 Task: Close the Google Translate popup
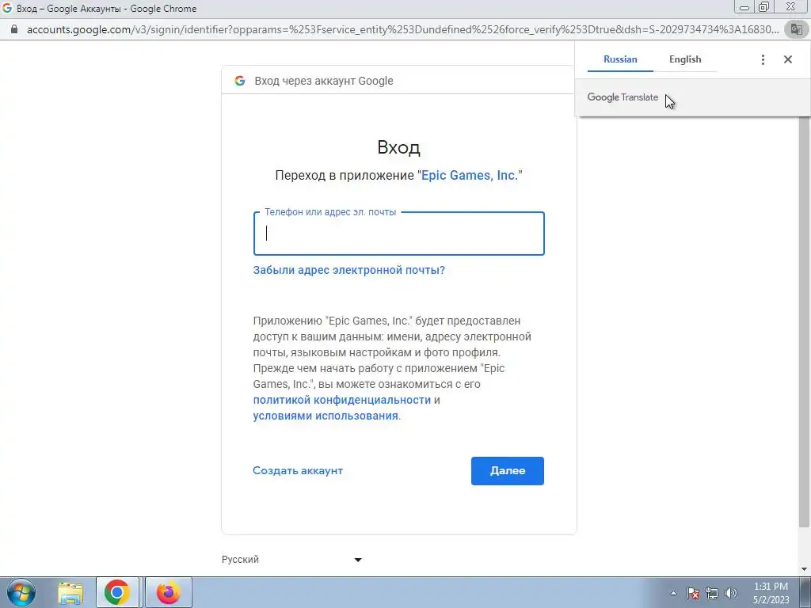coord(788,59)
